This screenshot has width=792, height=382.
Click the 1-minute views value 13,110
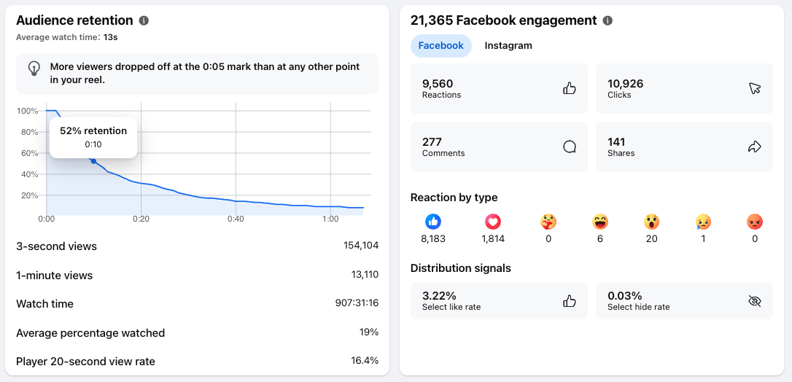[364, 275]
